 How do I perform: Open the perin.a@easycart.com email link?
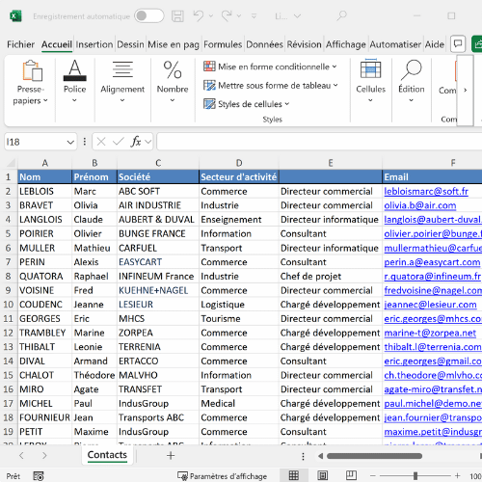pos(432,262)
